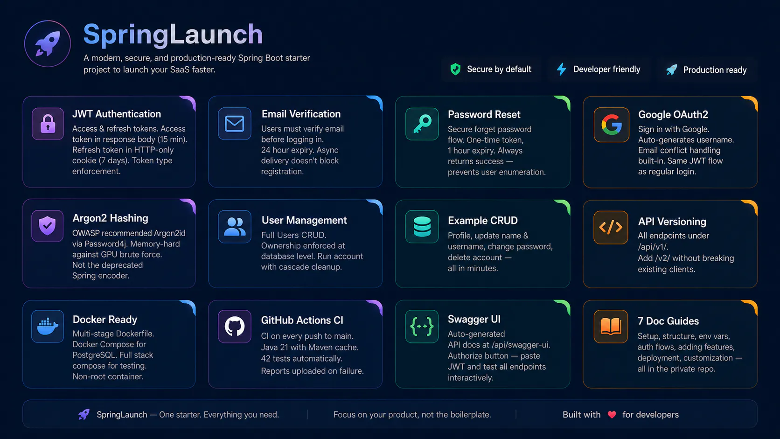Click the GitHub Actions CI octocat icon
This screenshot has height=439, width=780.
click(235, 327)
